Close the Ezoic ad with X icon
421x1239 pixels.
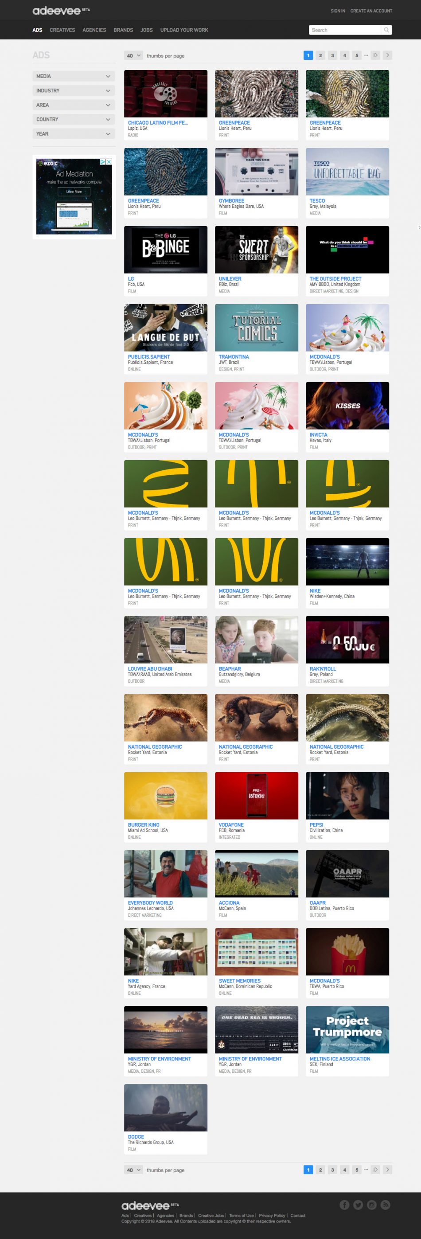[109, 162]
